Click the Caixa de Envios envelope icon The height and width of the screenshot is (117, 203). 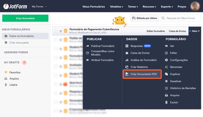click(127, 53)
